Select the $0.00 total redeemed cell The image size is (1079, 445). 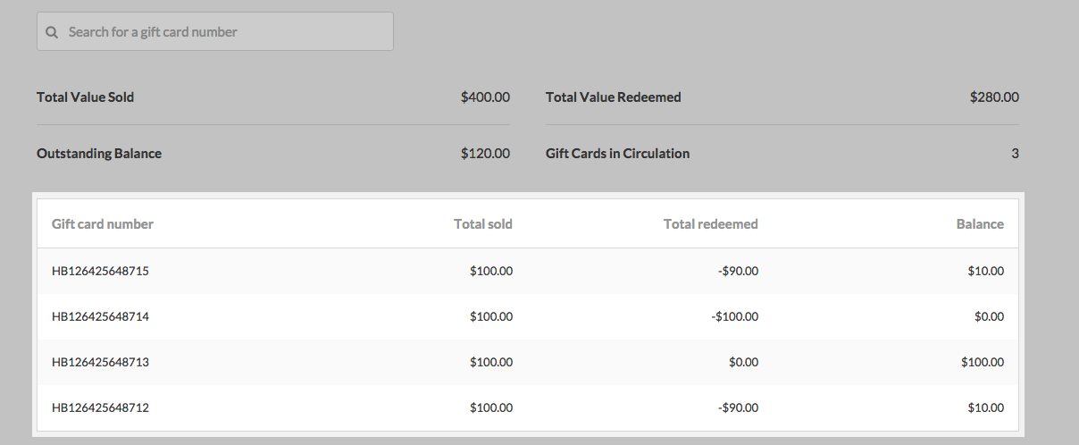click(743, 362)
